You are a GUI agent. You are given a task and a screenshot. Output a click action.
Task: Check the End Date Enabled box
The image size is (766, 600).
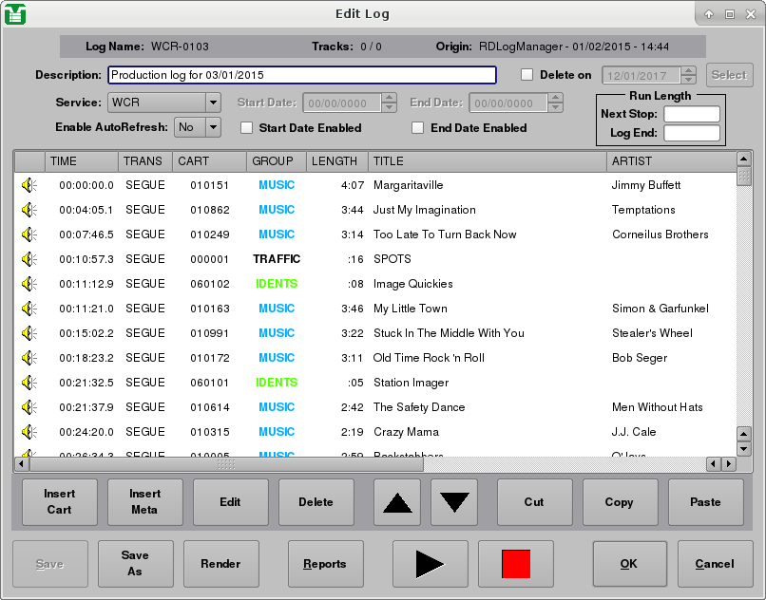pos(418,128)
